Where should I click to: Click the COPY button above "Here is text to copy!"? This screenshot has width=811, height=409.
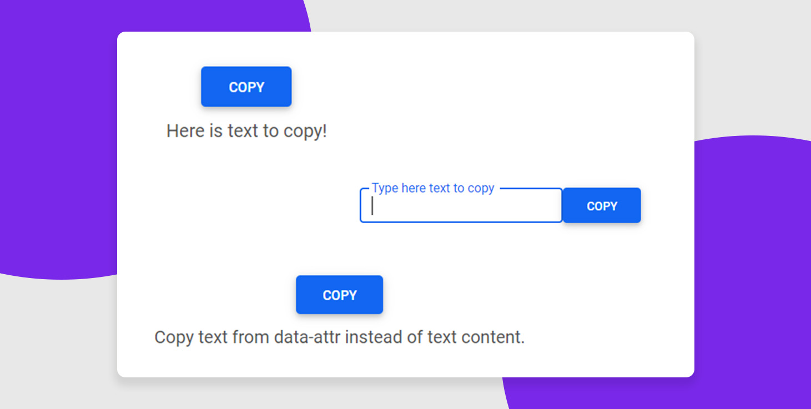[246, 87]
